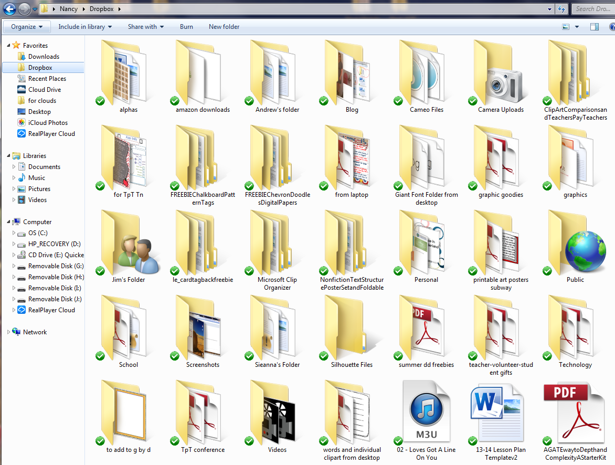Select Downloads in Favorites
Screen dimensions: 615x465
coord(44,57)
